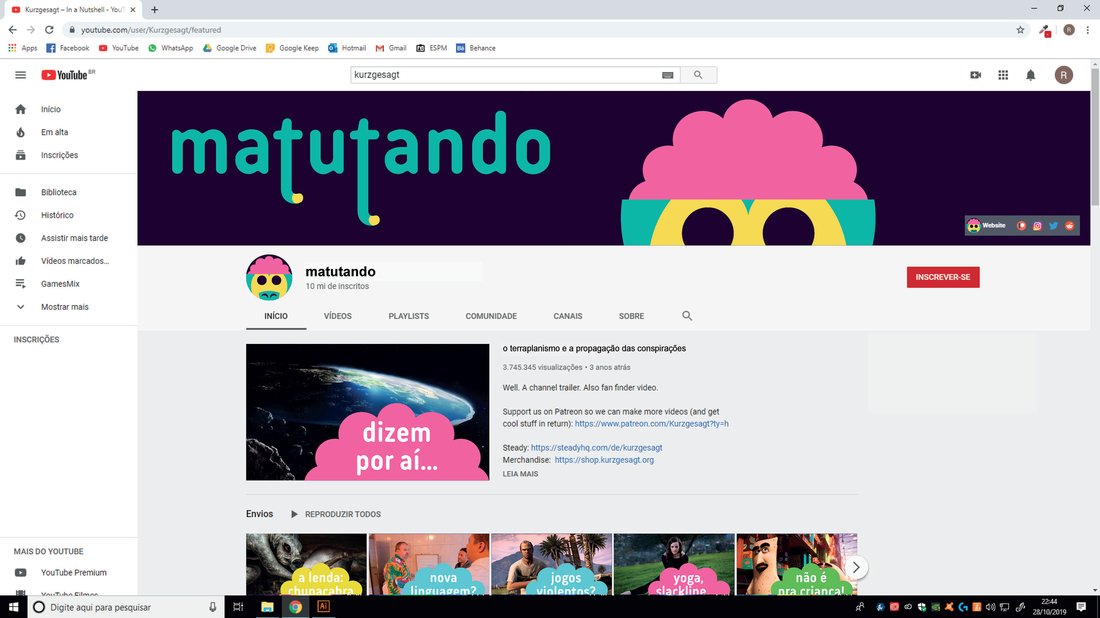Open the 'yoga, slackline' thumbnail
Image resolution: width=1100 pixels, height=618 pixels.
[674, 564]
